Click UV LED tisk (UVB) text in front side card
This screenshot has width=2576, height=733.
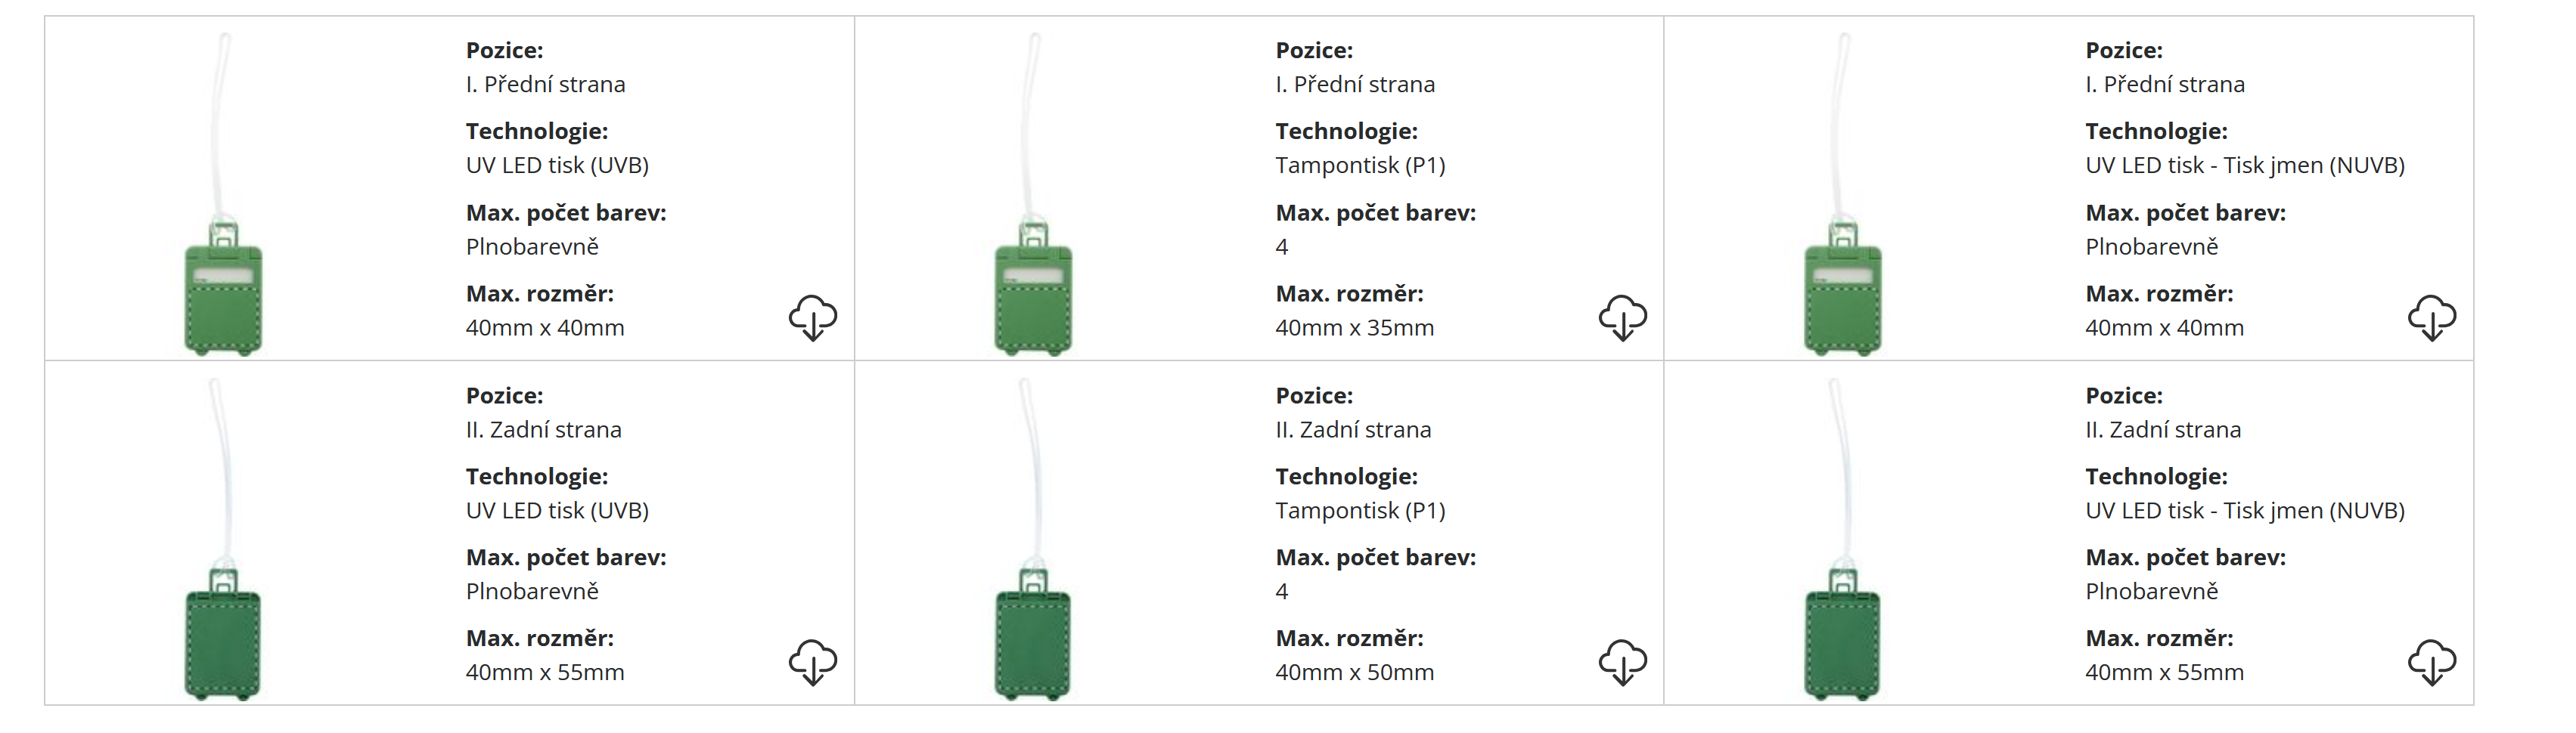tap(557, 165)
